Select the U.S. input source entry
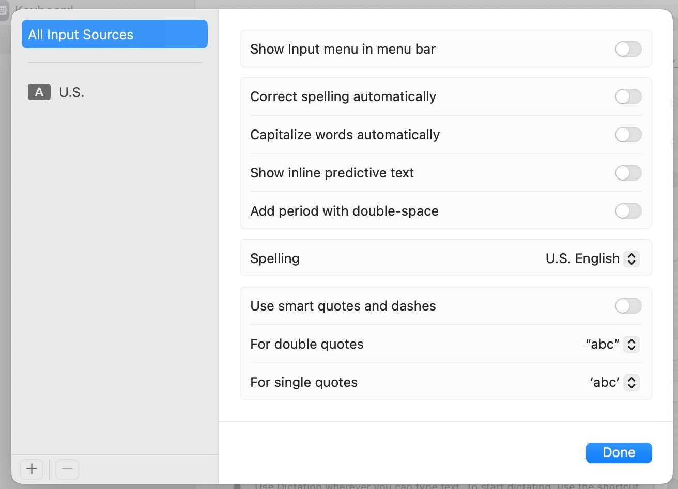The height and width of the screenshot is (489, 678). pyautogui.click(x=71, y=92)
